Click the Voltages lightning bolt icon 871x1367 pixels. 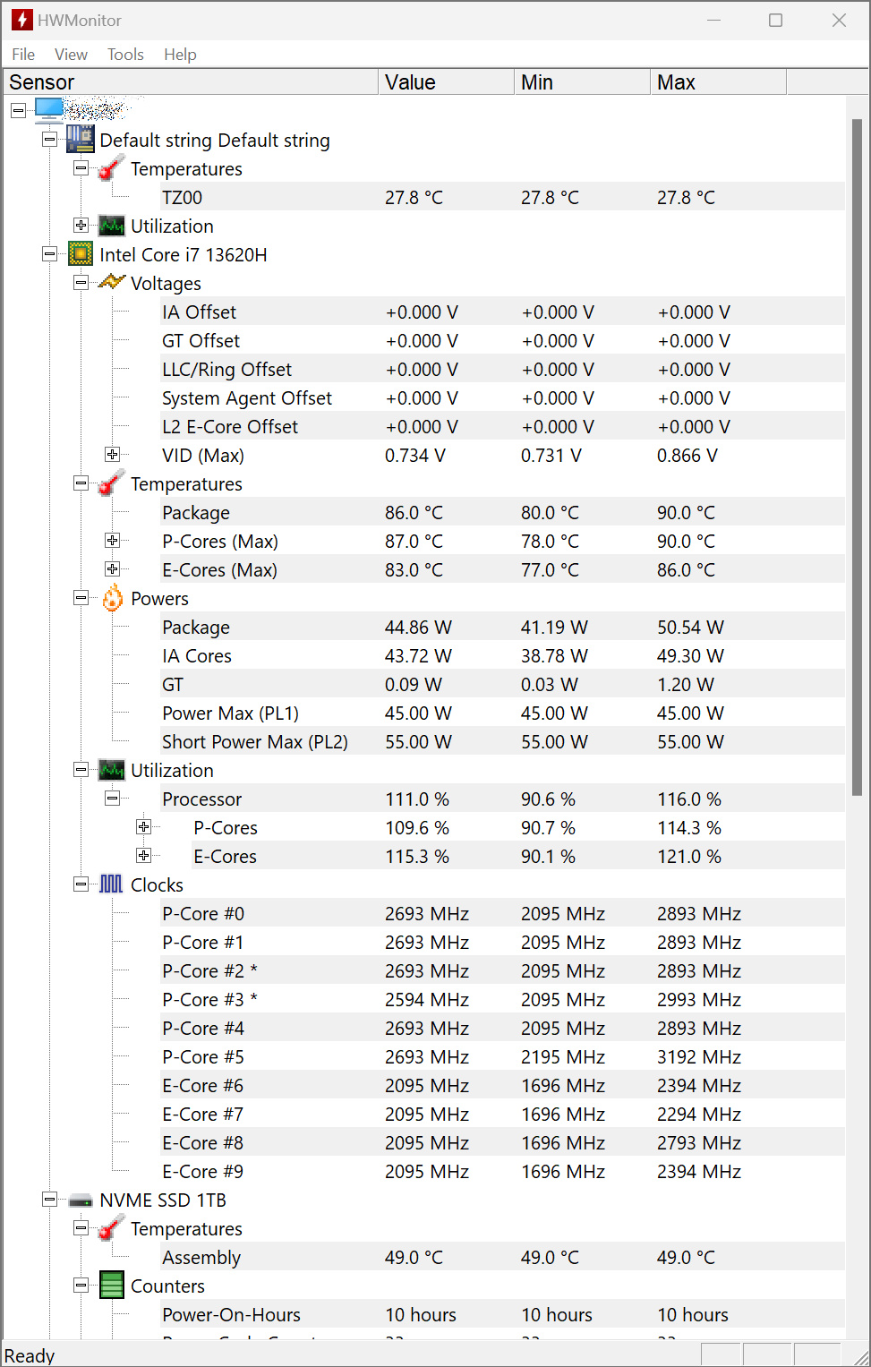(111, 283)
